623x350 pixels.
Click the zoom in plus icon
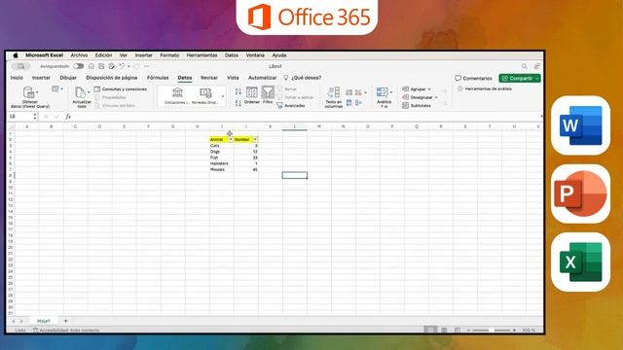(514, 331)
